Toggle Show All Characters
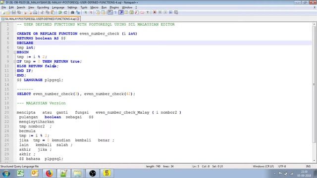Viewport: 317px width, 178px height. pos(115,12)
